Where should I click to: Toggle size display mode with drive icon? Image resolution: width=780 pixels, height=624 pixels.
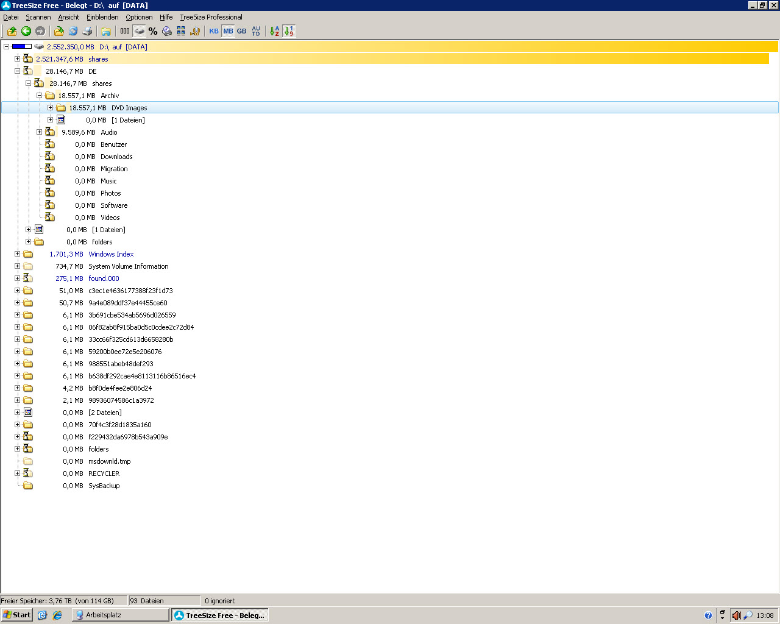click(x=140, y=31)
